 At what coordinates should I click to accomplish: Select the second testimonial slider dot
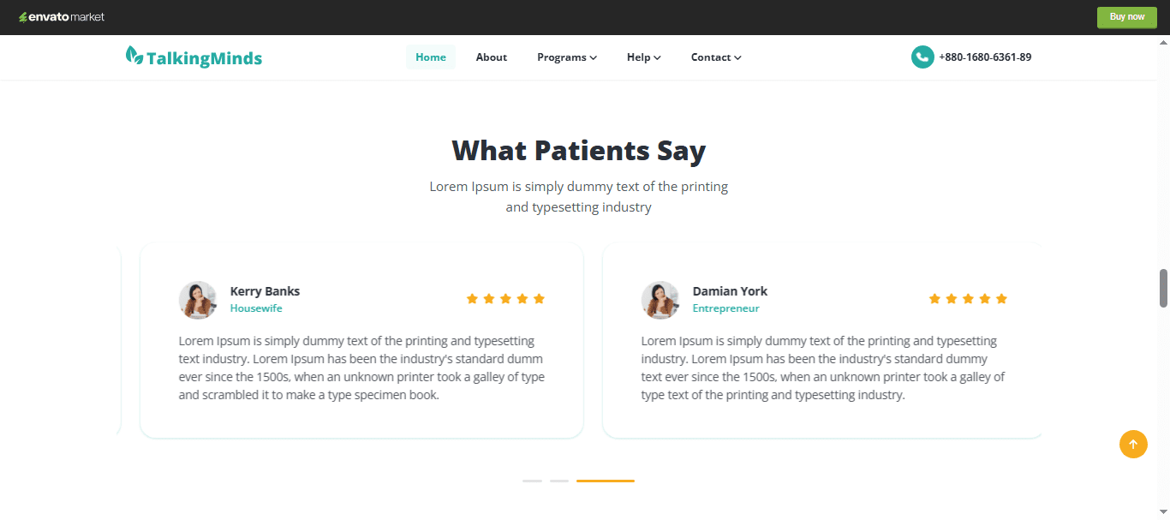pyautogui.click(x=559, y=481)
